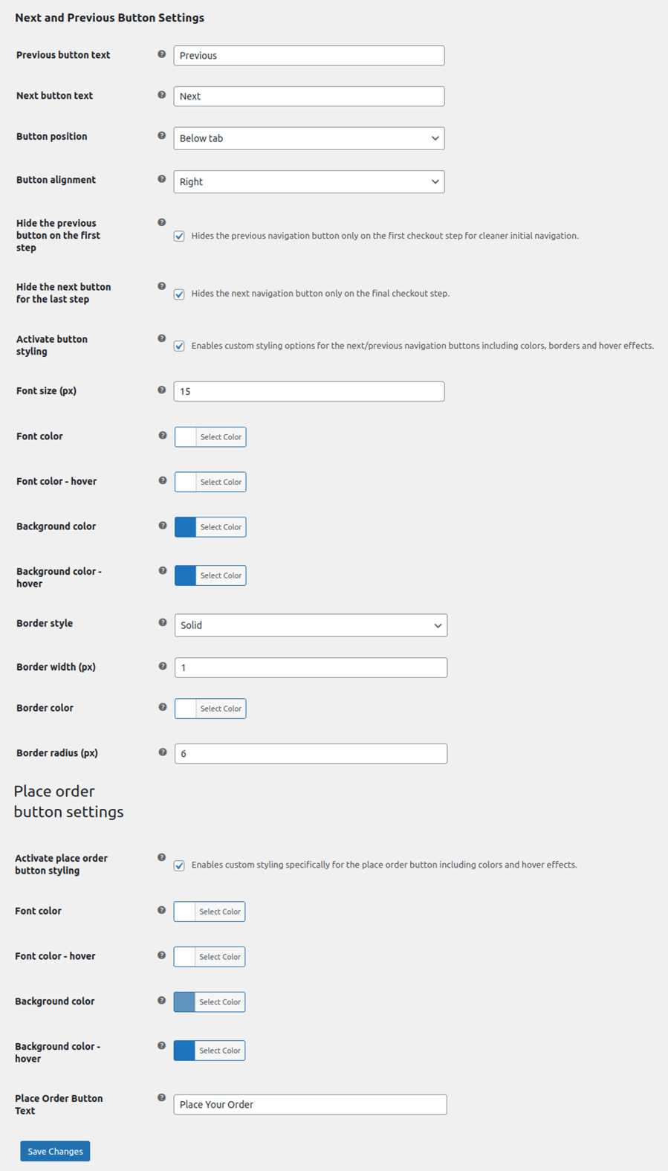Toggle hide next button for last step
This screenshot has height=1171, width=668.
click(179, 294)
